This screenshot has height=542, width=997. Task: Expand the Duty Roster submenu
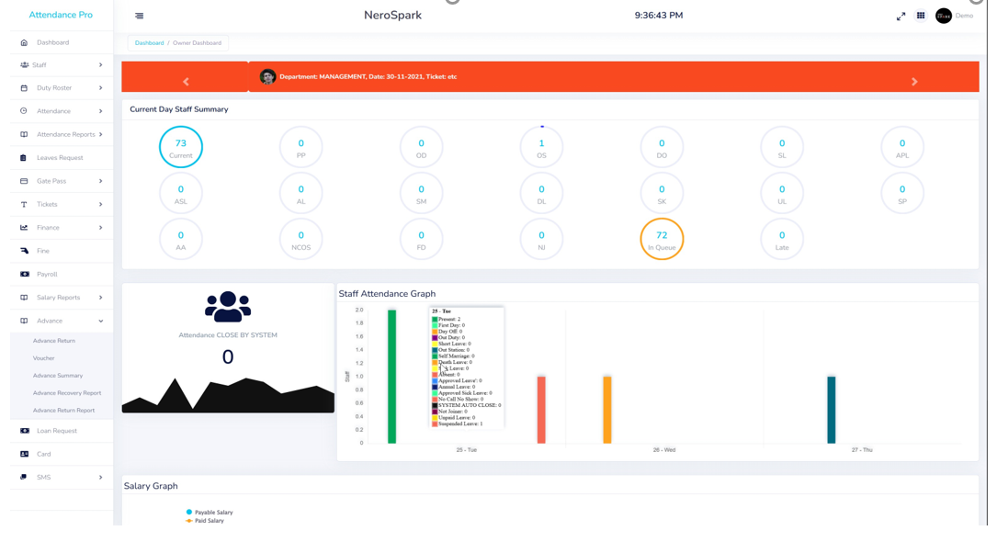(100, 88)
